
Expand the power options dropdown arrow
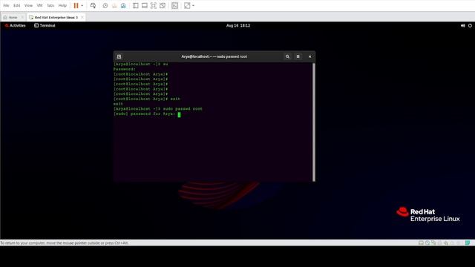82,5
